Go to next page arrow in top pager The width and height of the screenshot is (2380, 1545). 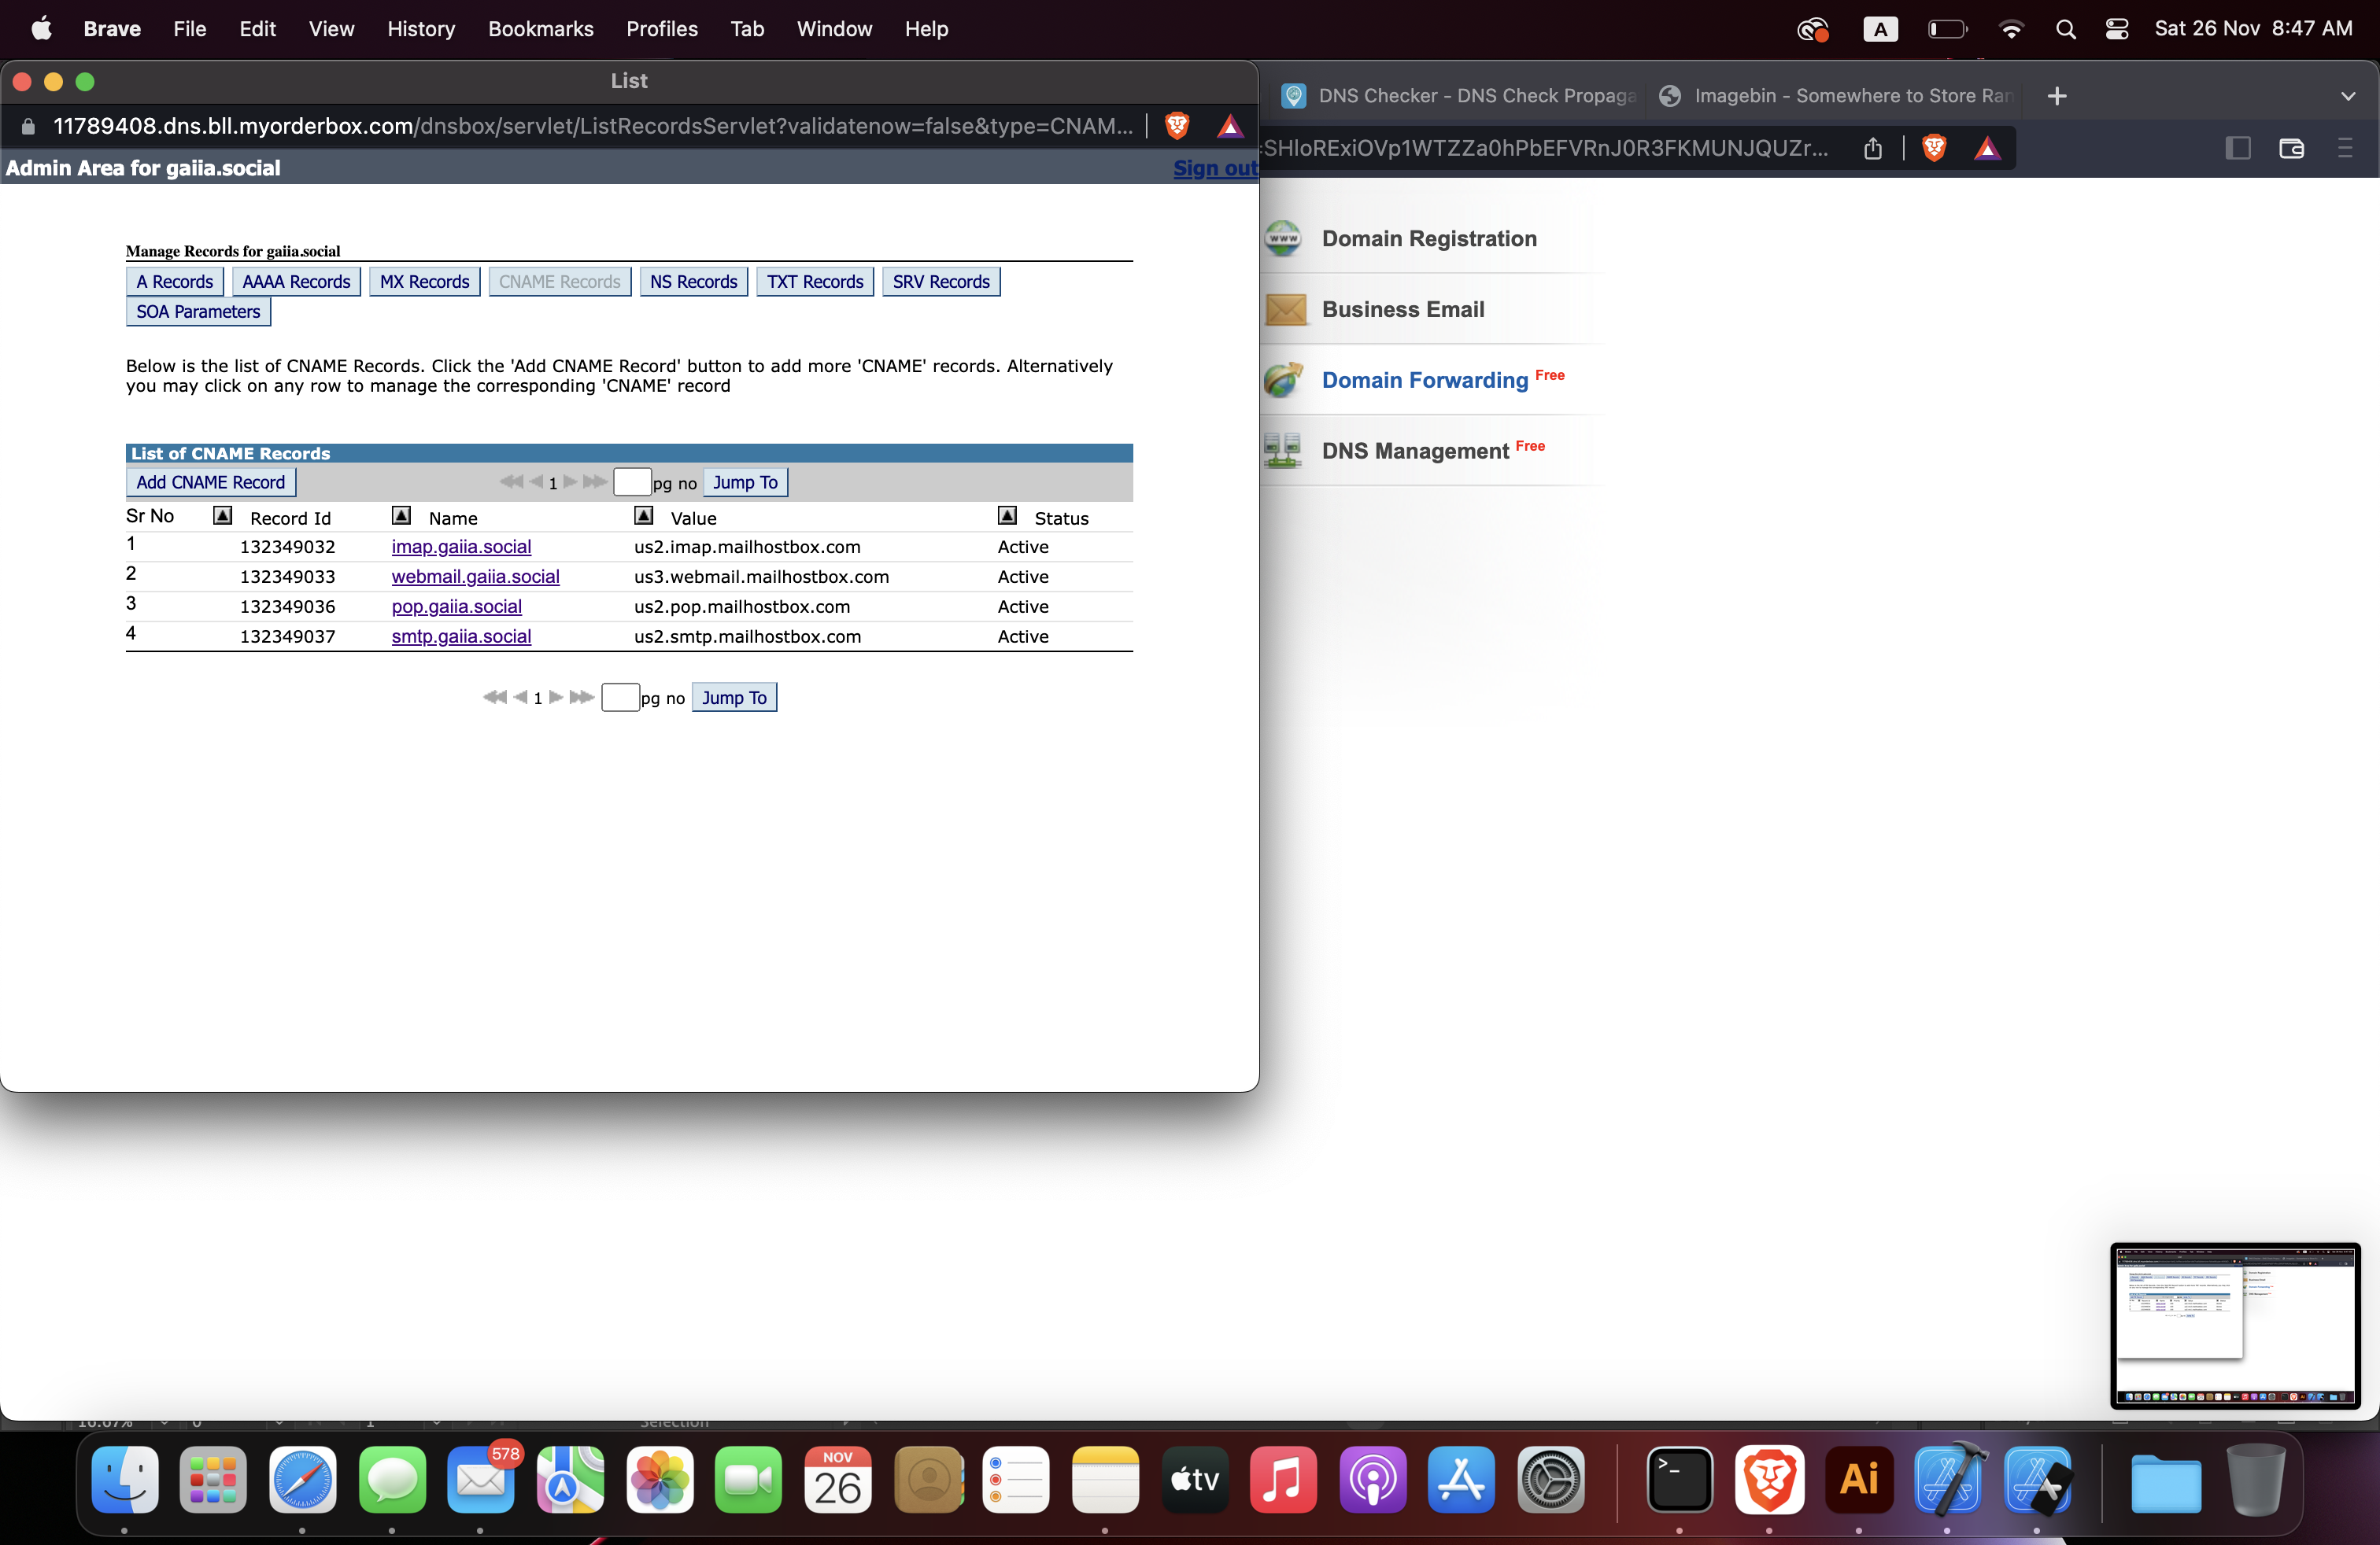pos(570,481)
